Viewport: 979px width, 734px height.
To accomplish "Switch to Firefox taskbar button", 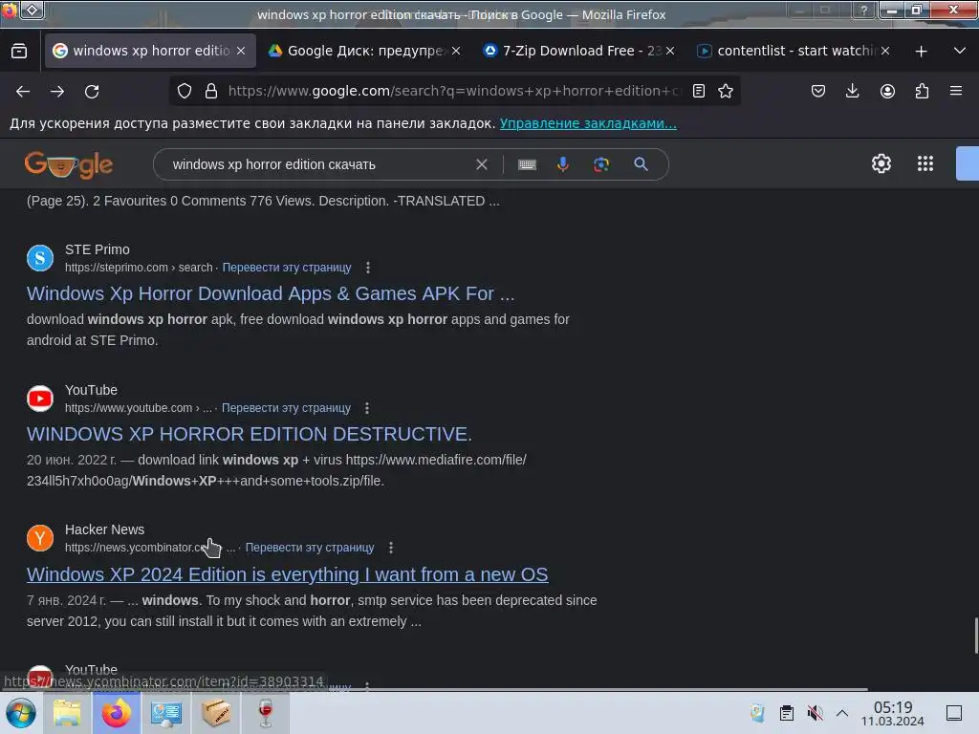I will point(117,713).
